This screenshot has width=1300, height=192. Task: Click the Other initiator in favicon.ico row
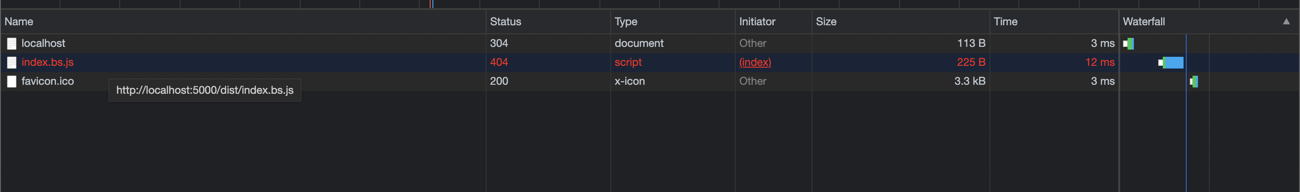(752, 81)
